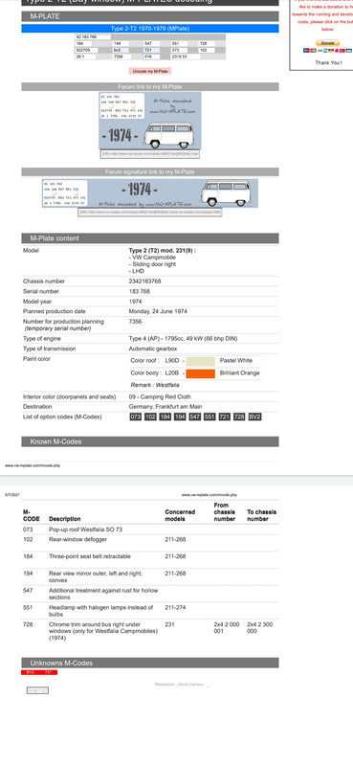The image size is (353, 766).
Task: Click the 728 option code badge
Action: [x=239, y=417]
